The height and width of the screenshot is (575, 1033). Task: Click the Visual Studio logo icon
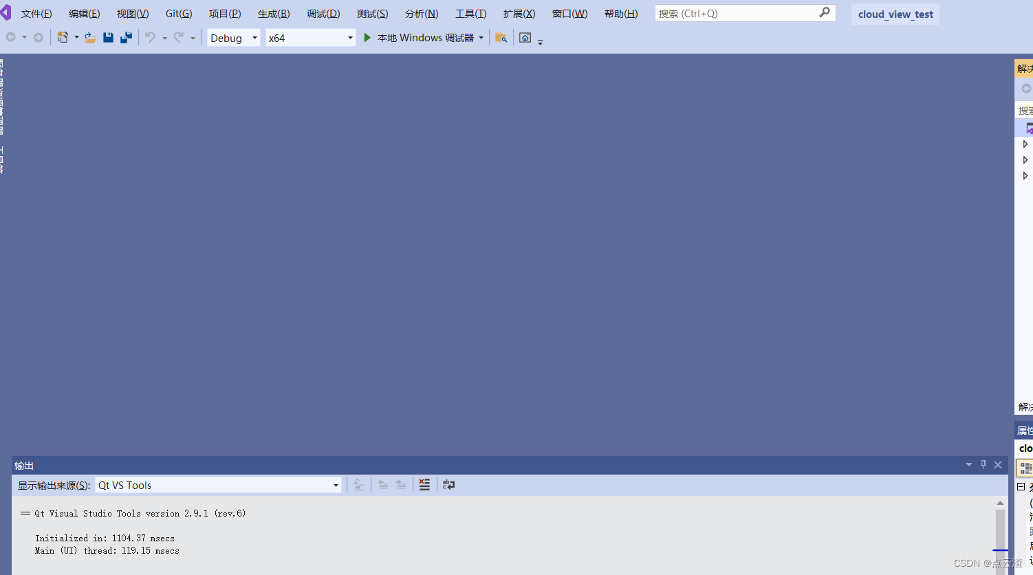click(x=6, y=13)
